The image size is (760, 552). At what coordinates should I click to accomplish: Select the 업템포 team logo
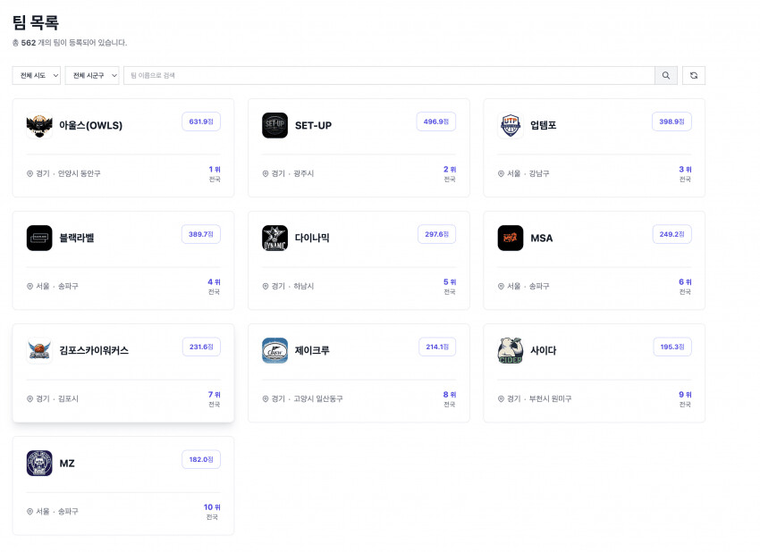(x=511, y=126)
